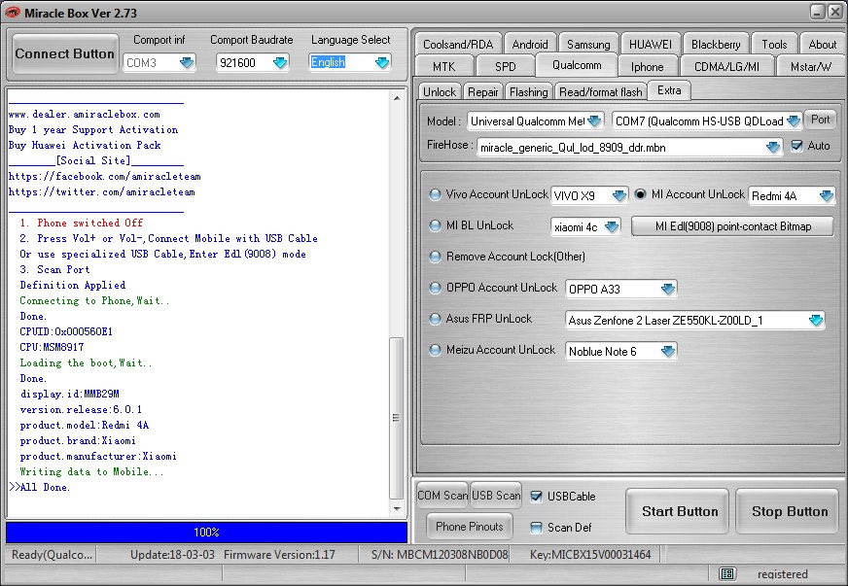Switch to the Iphone tab
Screen dimensions: 848x586
[647, 66]
